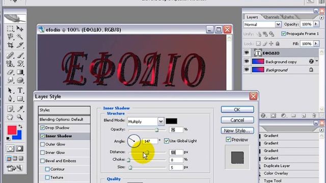Check the Texture option
326x183 pixels.
[x=47, y=177]
